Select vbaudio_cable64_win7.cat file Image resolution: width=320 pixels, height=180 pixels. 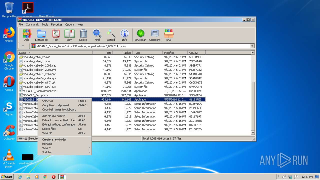tap(112, 82)
